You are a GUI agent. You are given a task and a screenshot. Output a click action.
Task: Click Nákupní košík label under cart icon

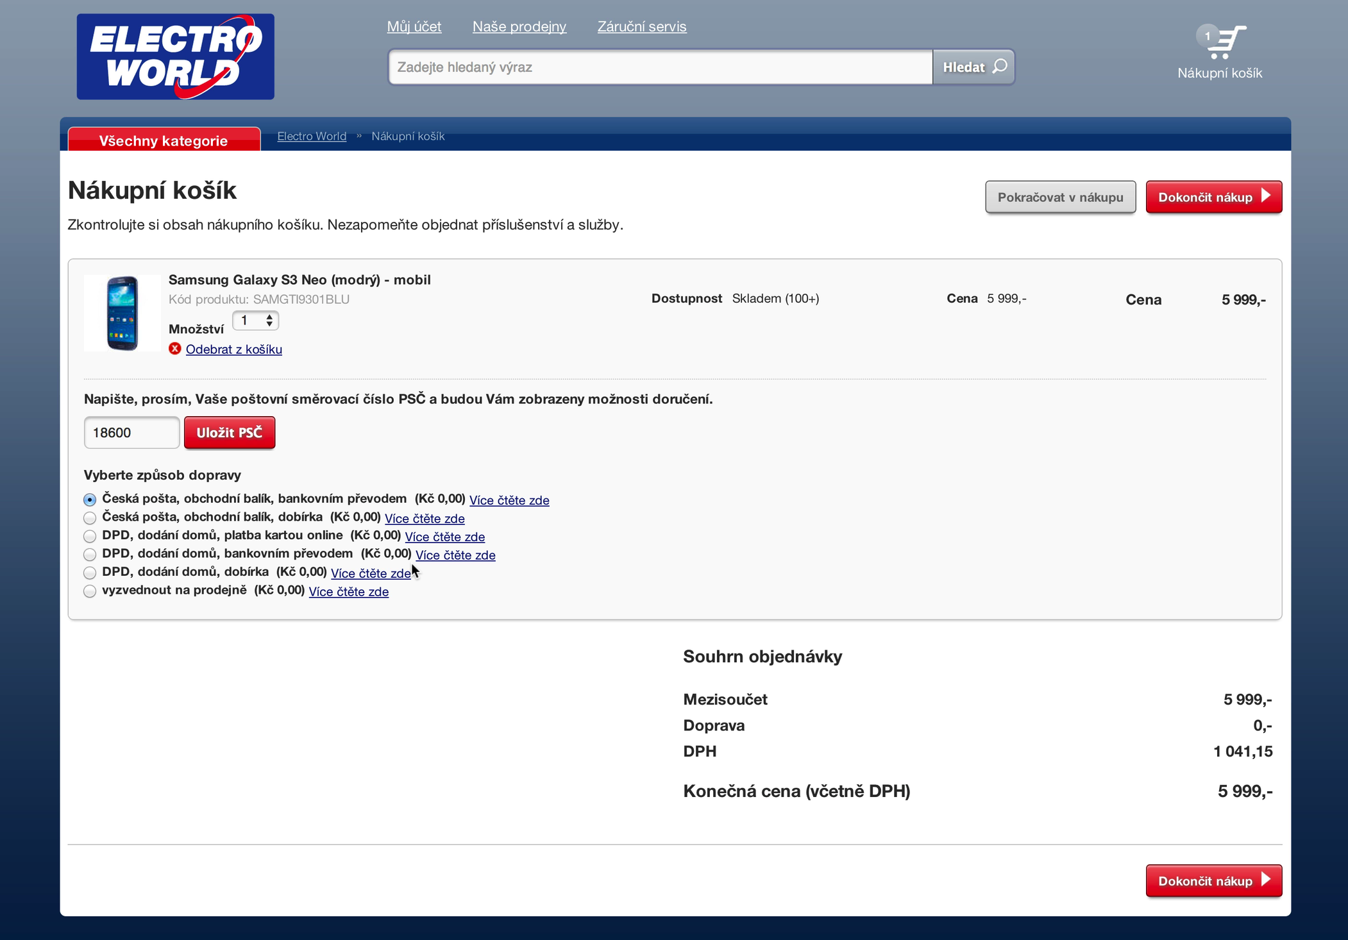point(1220,73)
